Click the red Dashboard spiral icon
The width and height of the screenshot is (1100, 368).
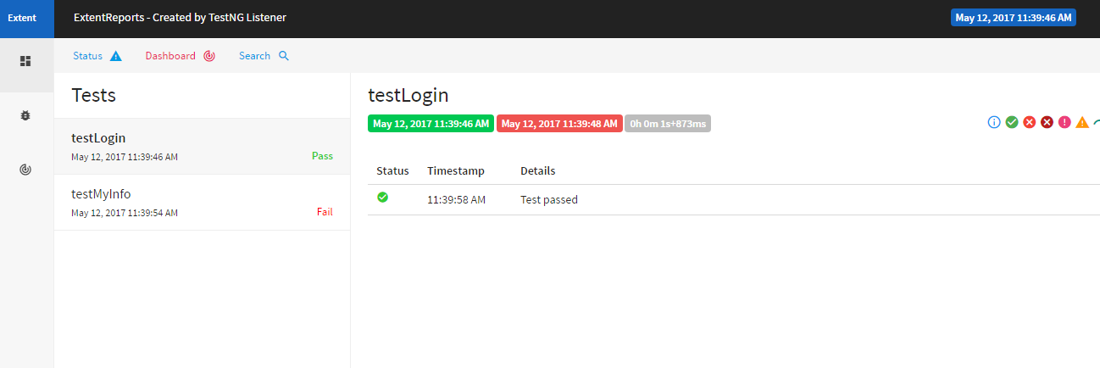(x=209, y=56)
